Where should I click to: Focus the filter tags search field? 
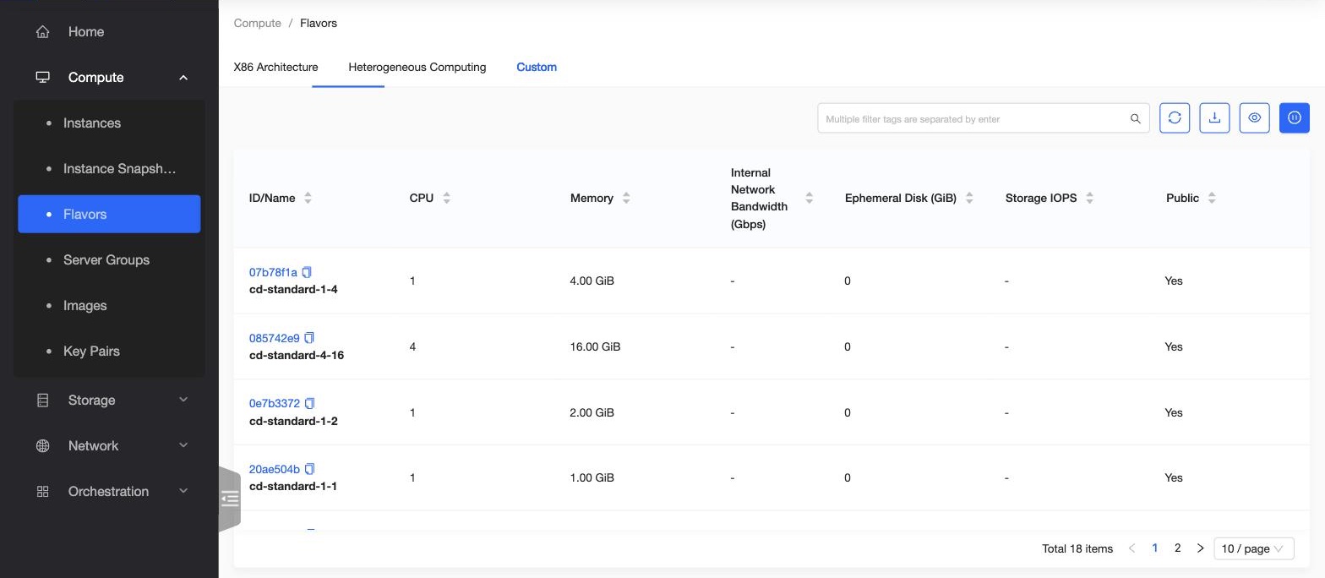click(973, 119)
